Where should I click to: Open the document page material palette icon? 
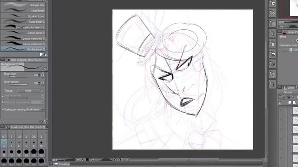(272, 44)
